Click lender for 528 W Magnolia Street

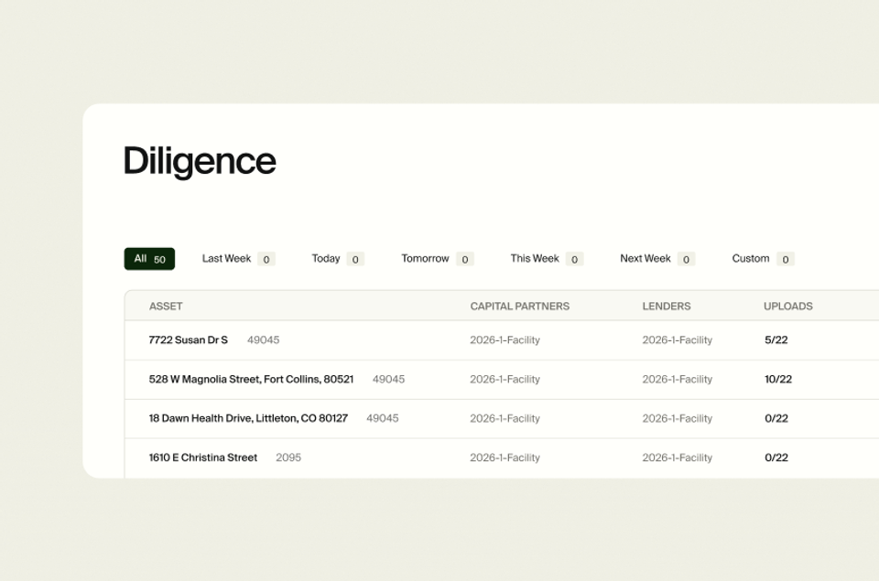click(x=678, y=380)
